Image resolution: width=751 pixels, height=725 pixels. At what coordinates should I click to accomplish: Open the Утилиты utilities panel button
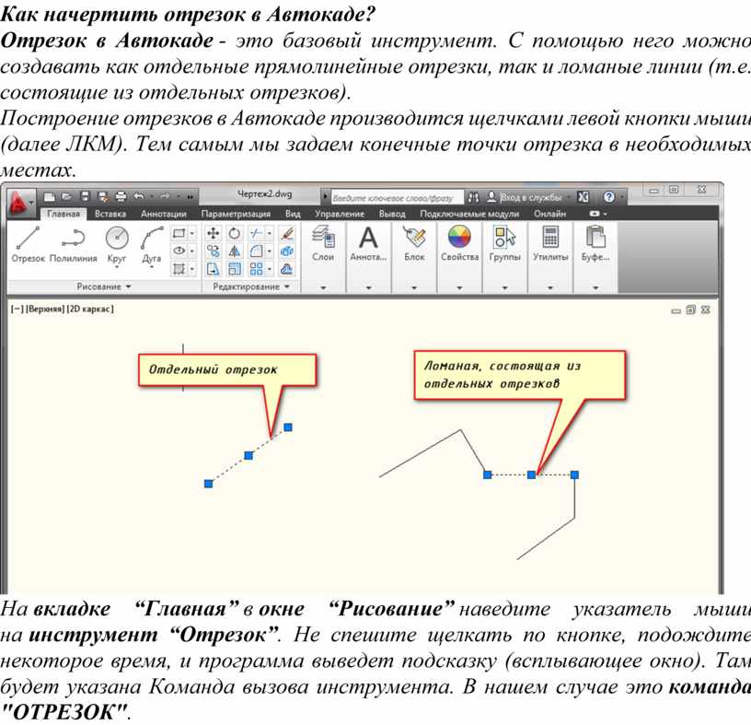click(550, 244)
